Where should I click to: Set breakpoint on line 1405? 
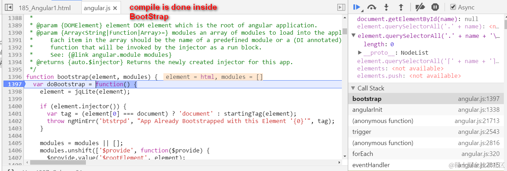pyautogui.click(x=14, y=143)
